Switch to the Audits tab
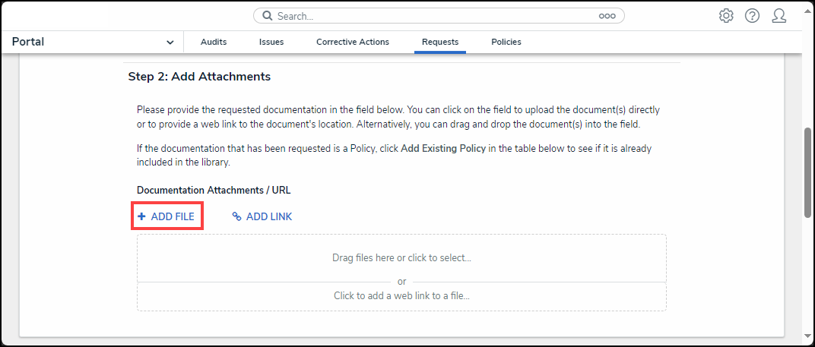Image resolution: width=815 pixels, height=347 pixels. (x=214, y=43)
